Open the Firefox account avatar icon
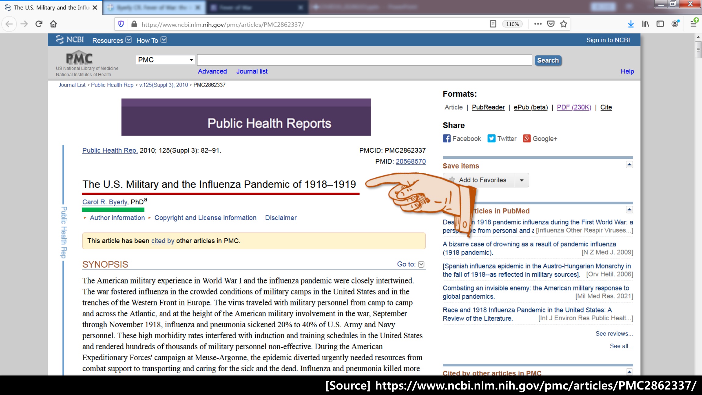This screenshot has width=702, height=395. coord(675,24)
